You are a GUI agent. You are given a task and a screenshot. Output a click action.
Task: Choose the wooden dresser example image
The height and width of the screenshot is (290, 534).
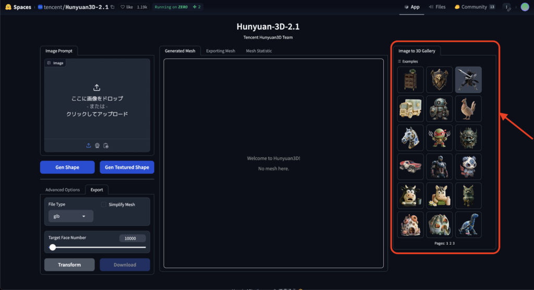[x=410, y=80]
